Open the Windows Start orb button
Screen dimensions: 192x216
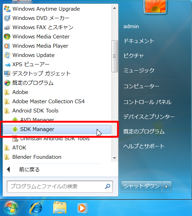coord(11,208)
